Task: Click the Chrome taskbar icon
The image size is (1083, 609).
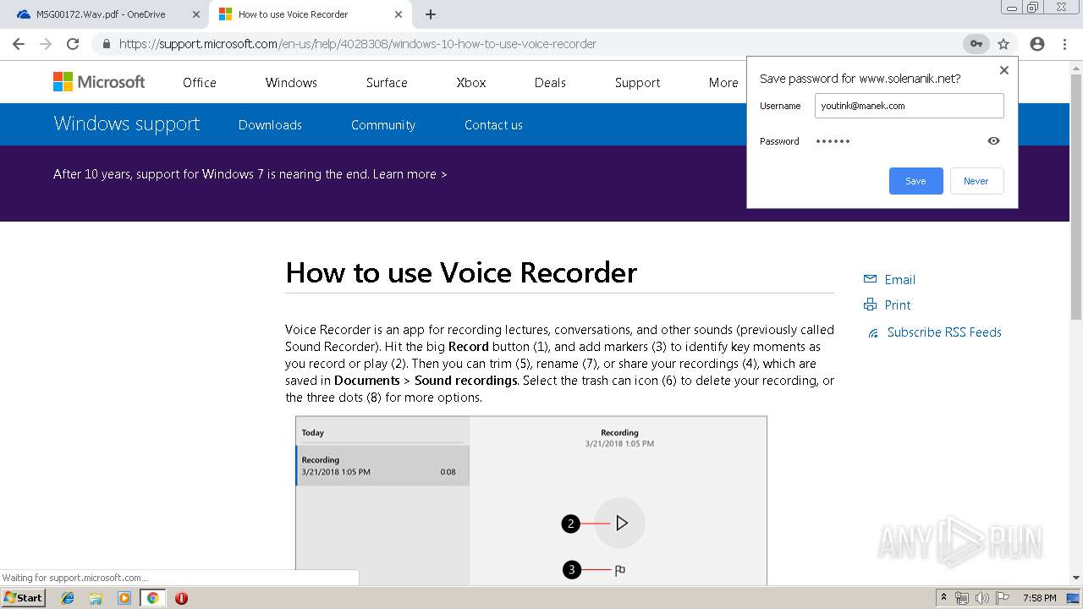Action: pyautogui.click(x=152, y=598)
